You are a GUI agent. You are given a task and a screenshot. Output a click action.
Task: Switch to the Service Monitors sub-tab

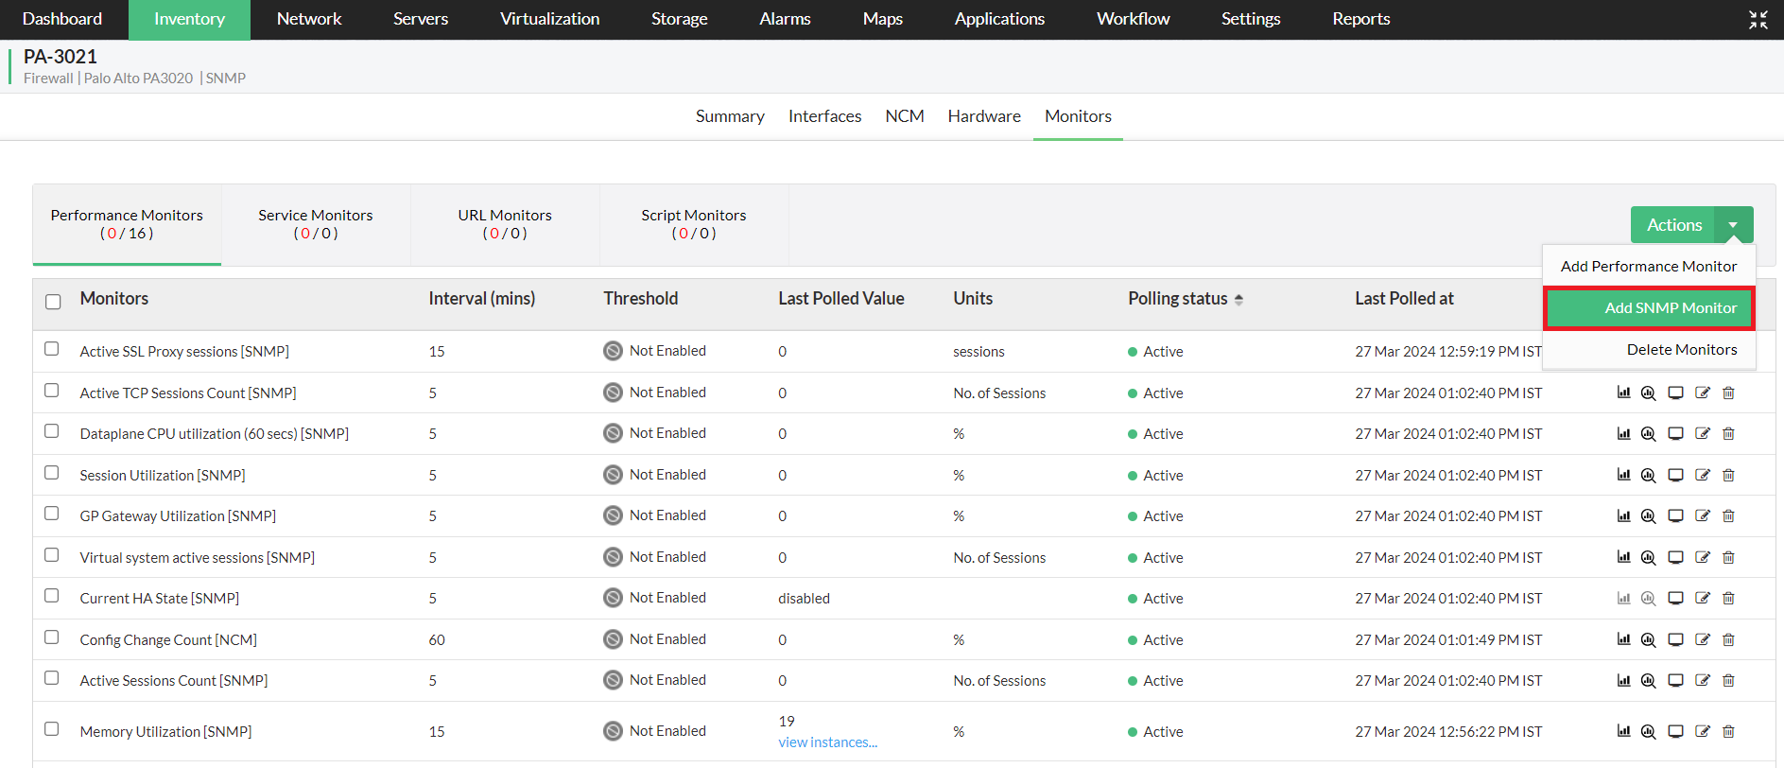316,224
